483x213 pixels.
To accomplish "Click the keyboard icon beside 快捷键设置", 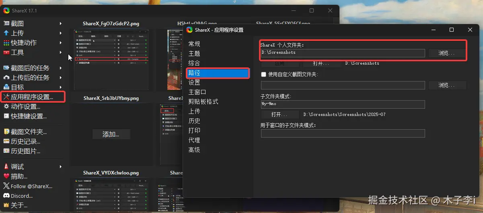I will pos(6,116).
